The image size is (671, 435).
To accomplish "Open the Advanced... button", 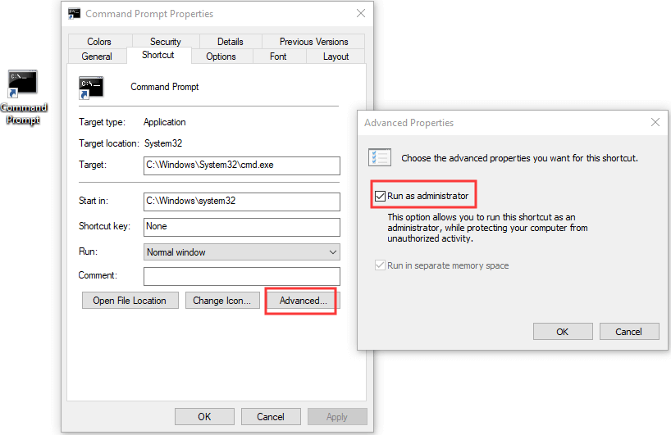I will click(303, 301).
